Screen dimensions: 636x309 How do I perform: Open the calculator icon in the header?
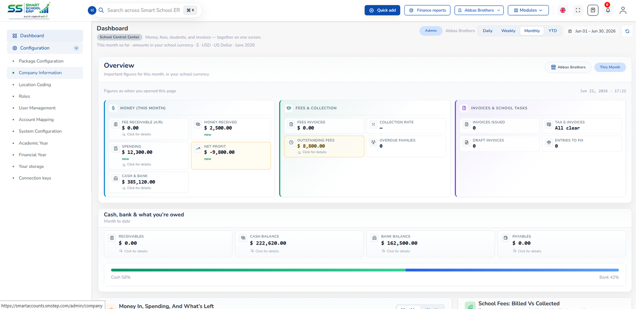point(593,10)
